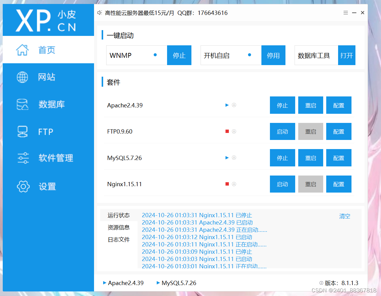
Task: Select the Apache2.4.39 label in 套件 list
Action: pos(125,105)
